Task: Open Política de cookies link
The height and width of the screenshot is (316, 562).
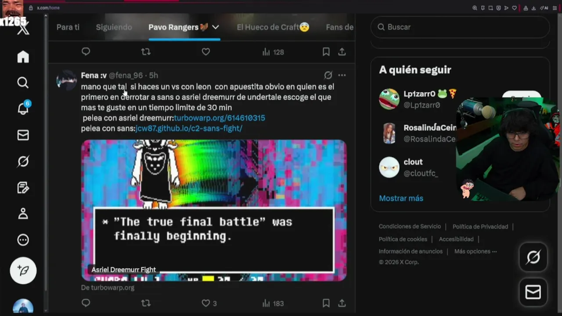Action: coord(403,239)
